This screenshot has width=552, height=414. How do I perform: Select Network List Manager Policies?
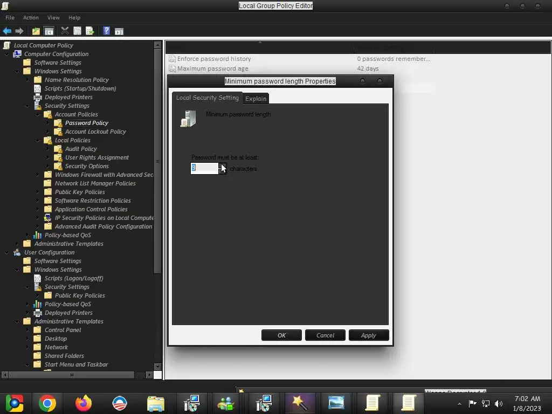pos(95,183)
